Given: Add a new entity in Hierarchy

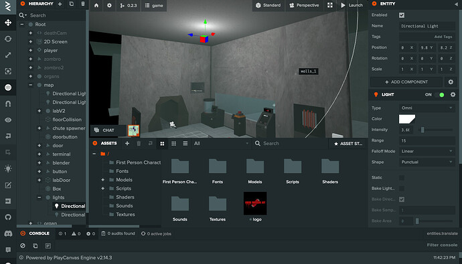Looking at the screenshot, I should pyautogui.click(x=60, y=4).
